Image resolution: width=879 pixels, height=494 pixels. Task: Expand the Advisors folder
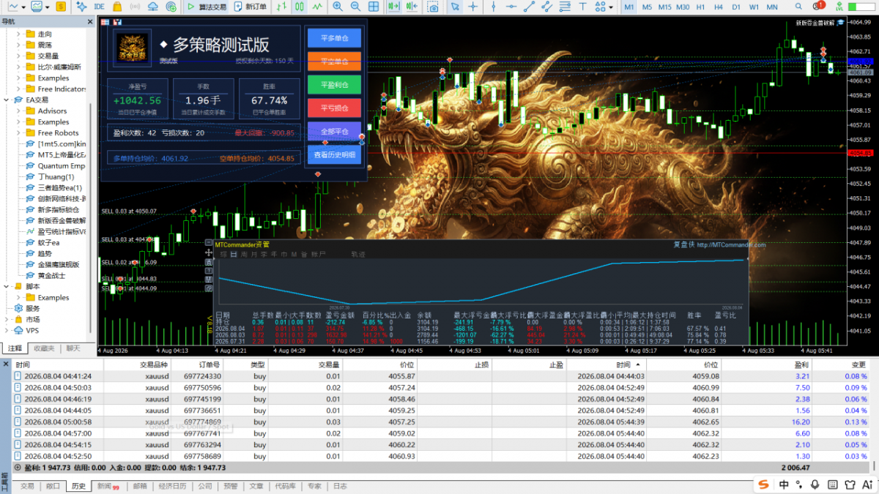pyautogui.click(x=18, y=111)
